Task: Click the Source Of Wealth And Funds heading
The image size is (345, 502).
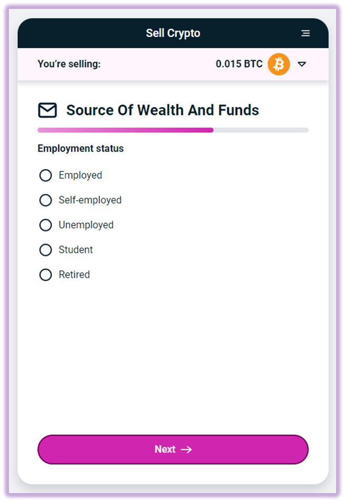Action: [x=163, y=110]
